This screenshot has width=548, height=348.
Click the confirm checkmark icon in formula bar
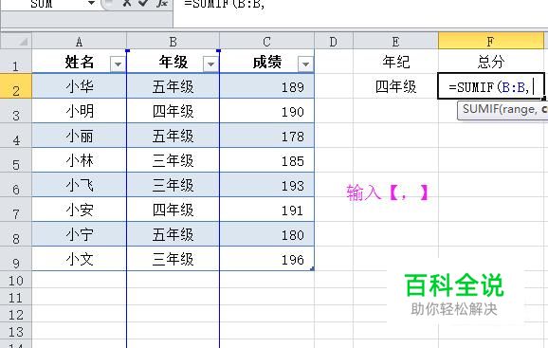coord(142,3)
